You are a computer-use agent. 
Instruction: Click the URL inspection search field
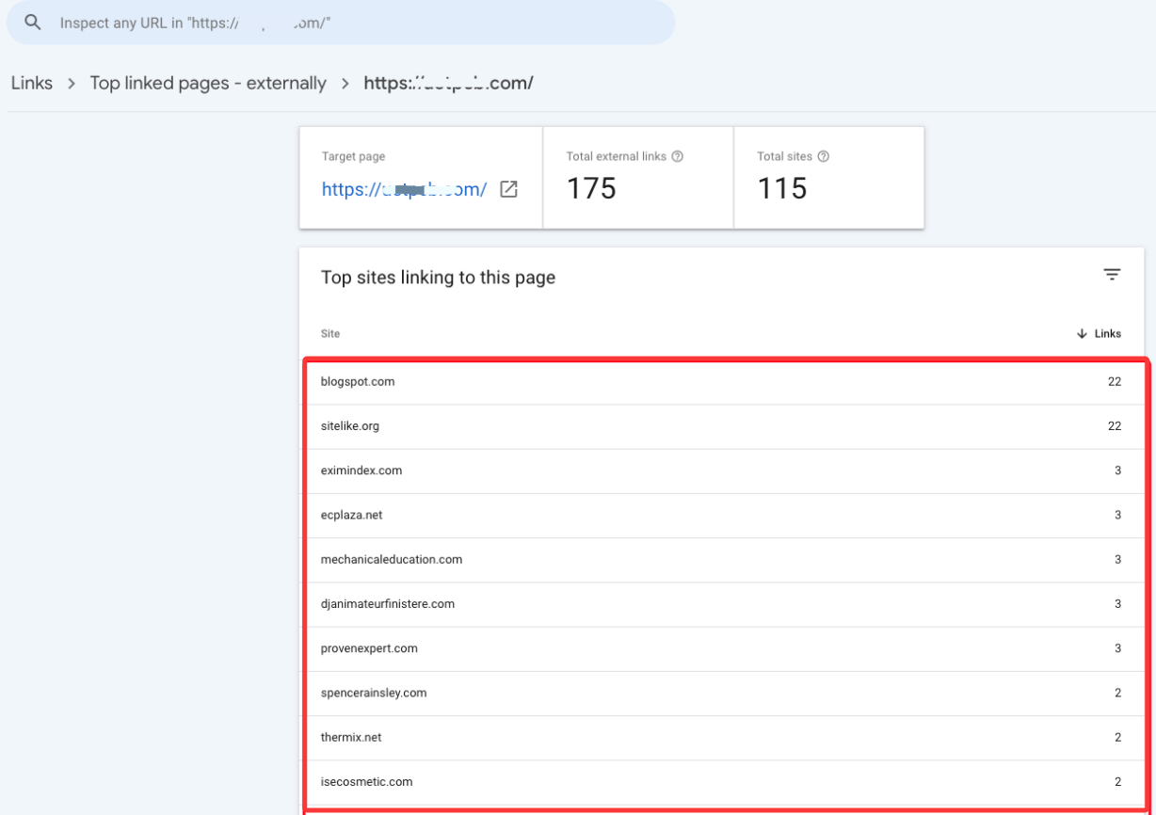click(358, 23)
